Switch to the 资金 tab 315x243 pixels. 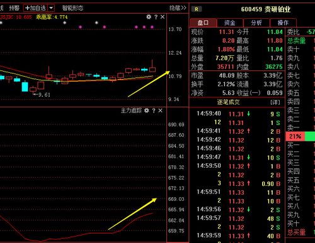pyautogui.click(x=230, y=23)
